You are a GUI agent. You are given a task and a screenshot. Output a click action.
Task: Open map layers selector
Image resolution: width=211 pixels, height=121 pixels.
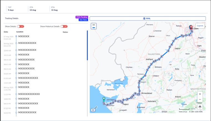(x=200, y=107)
